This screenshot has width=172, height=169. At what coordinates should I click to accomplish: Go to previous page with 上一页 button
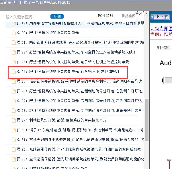(160, 17)
